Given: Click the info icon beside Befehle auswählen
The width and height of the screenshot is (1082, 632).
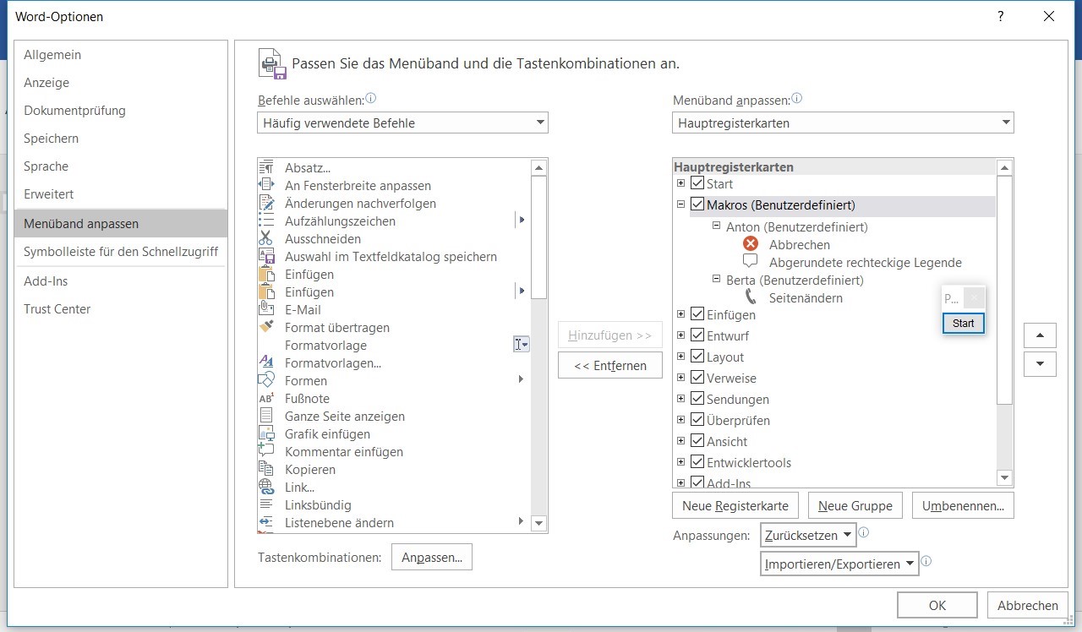Looking at the screenshot, I should (x=370, y=99).
